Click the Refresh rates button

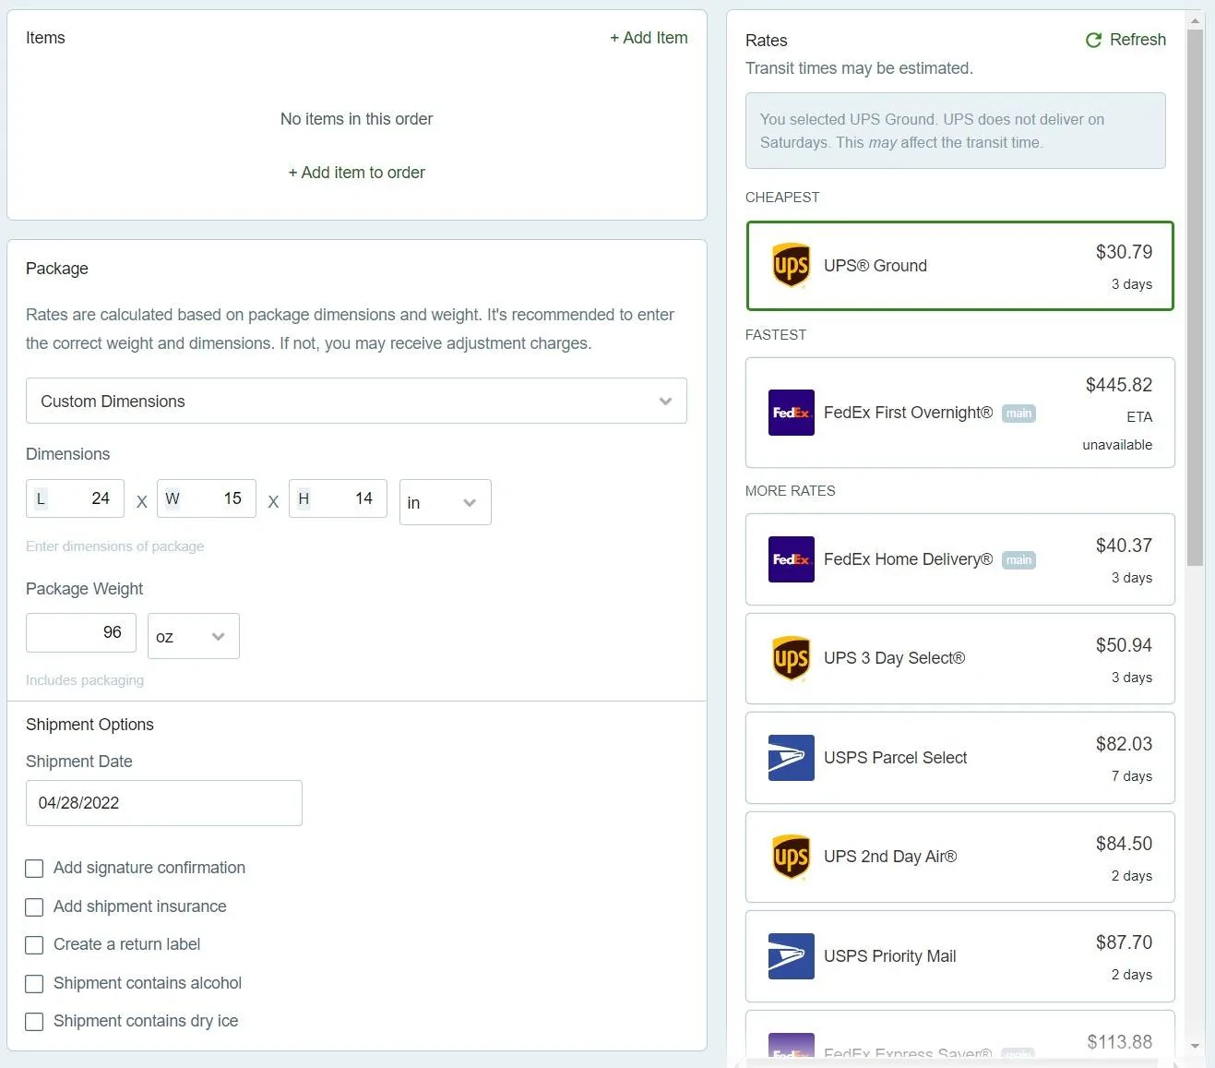pos(1126,40)
